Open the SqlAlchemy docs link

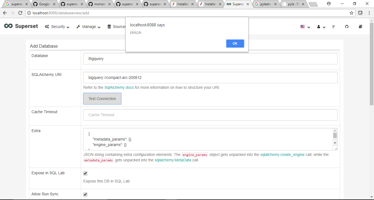119,87
